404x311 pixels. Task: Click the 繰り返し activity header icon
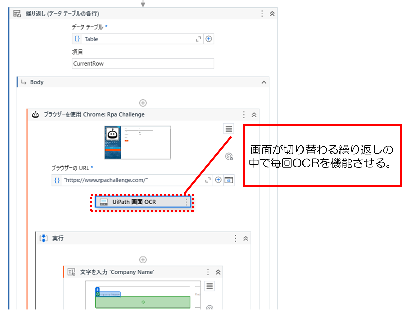pyautogui.click(x=17, y=14)
